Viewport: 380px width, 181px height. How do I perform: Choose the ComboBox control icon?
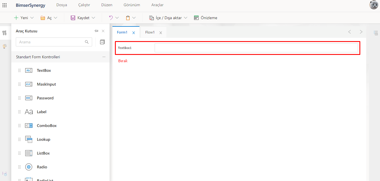point(29,126)
